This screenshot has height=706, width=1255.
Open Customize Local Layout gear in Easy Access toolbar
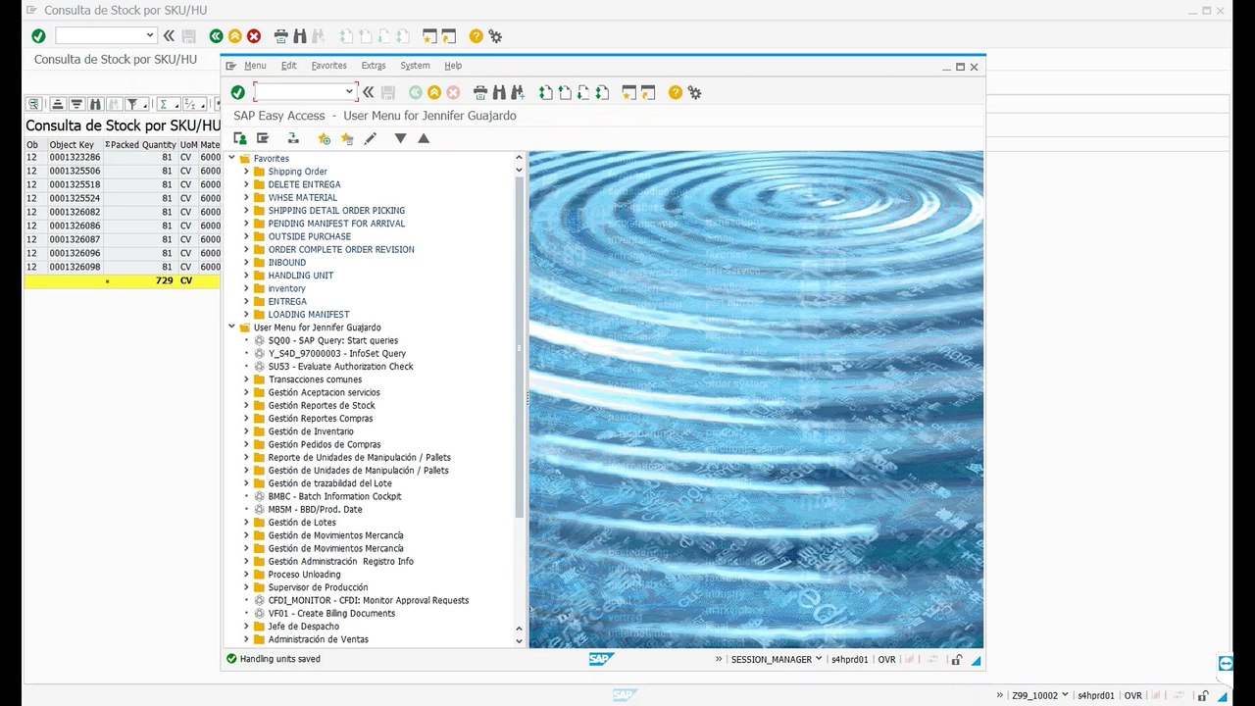(x=694, y=92)
